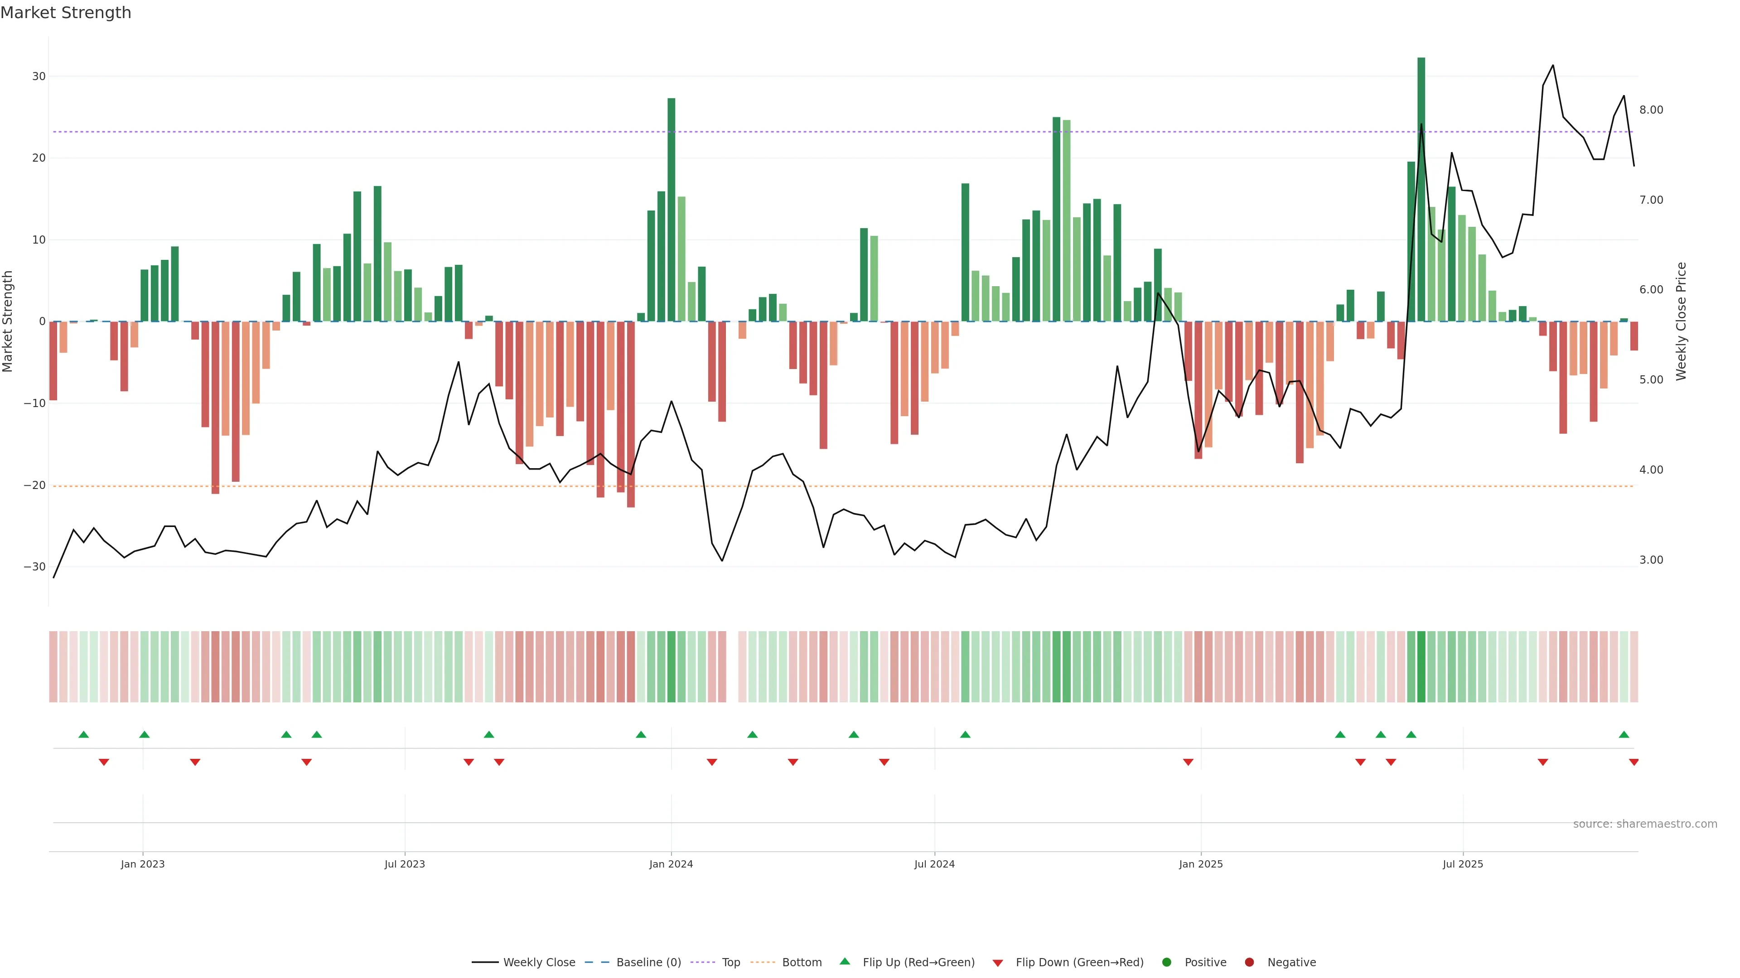Click the red Negative circle in legend

point(1249,962)
